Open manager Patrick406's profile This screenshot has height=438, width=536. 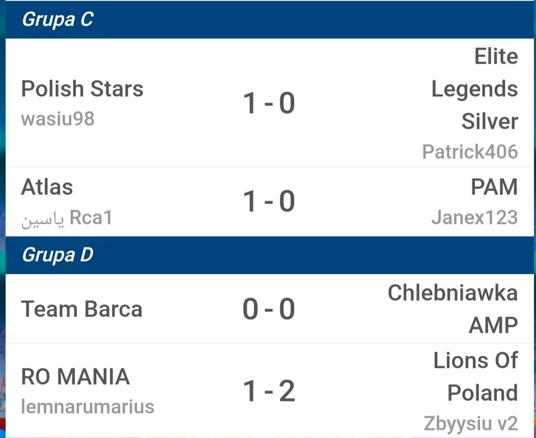[470, 152]
